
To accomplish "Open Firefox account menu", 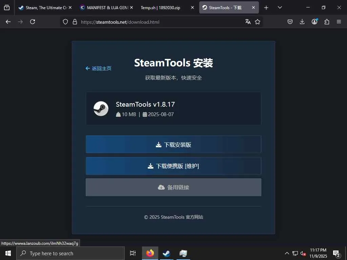I will [314, 21].
